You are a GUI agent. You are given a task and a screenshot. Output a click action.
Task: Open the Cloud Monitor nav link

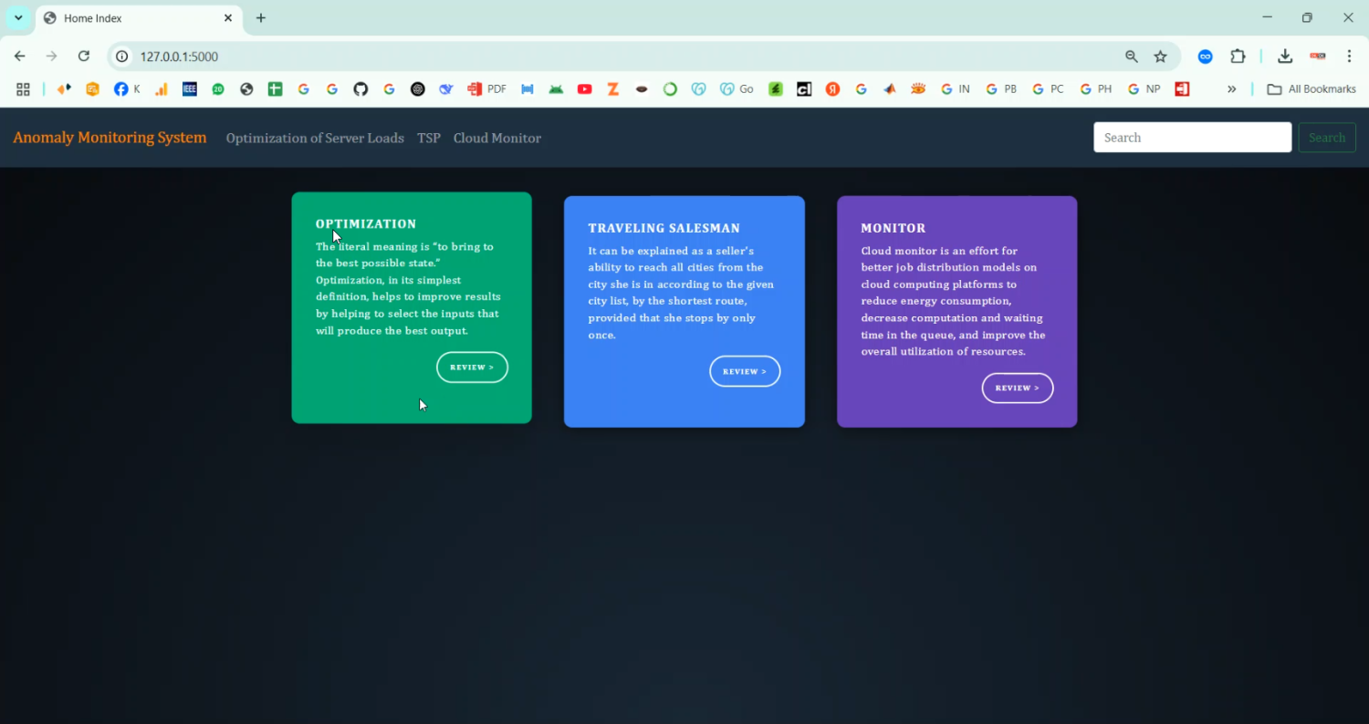pyautogui.click(x=497, y=139)
